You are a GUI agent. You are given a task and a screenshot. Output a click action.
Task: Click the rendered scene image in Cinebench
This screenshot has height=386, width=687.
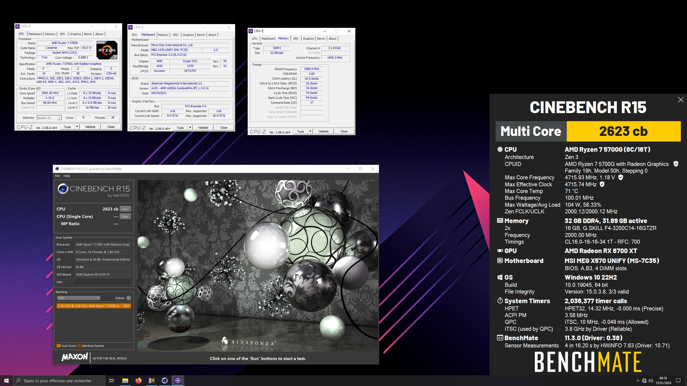[258, 266]
